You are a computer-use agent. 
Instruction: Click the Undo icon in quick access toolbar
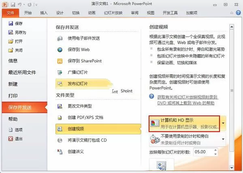pos(20,4)
